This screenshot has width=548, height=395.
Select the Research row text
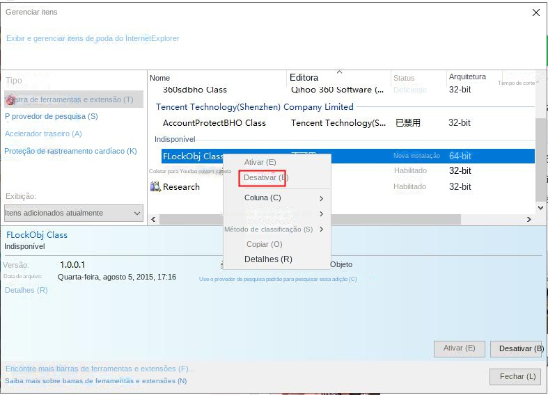(181, 187)
